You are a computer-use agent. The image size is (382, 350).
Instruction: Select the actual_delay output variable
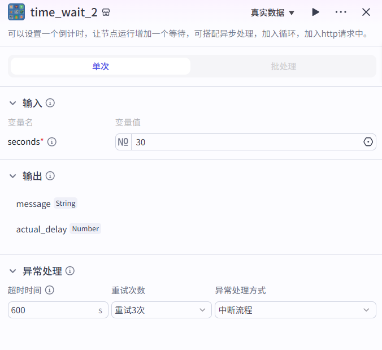point(41,229)
